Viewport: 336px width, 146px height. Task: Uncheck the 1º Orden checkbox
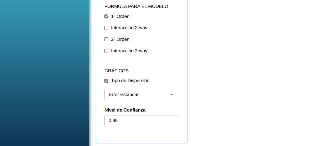coord(107,17)
